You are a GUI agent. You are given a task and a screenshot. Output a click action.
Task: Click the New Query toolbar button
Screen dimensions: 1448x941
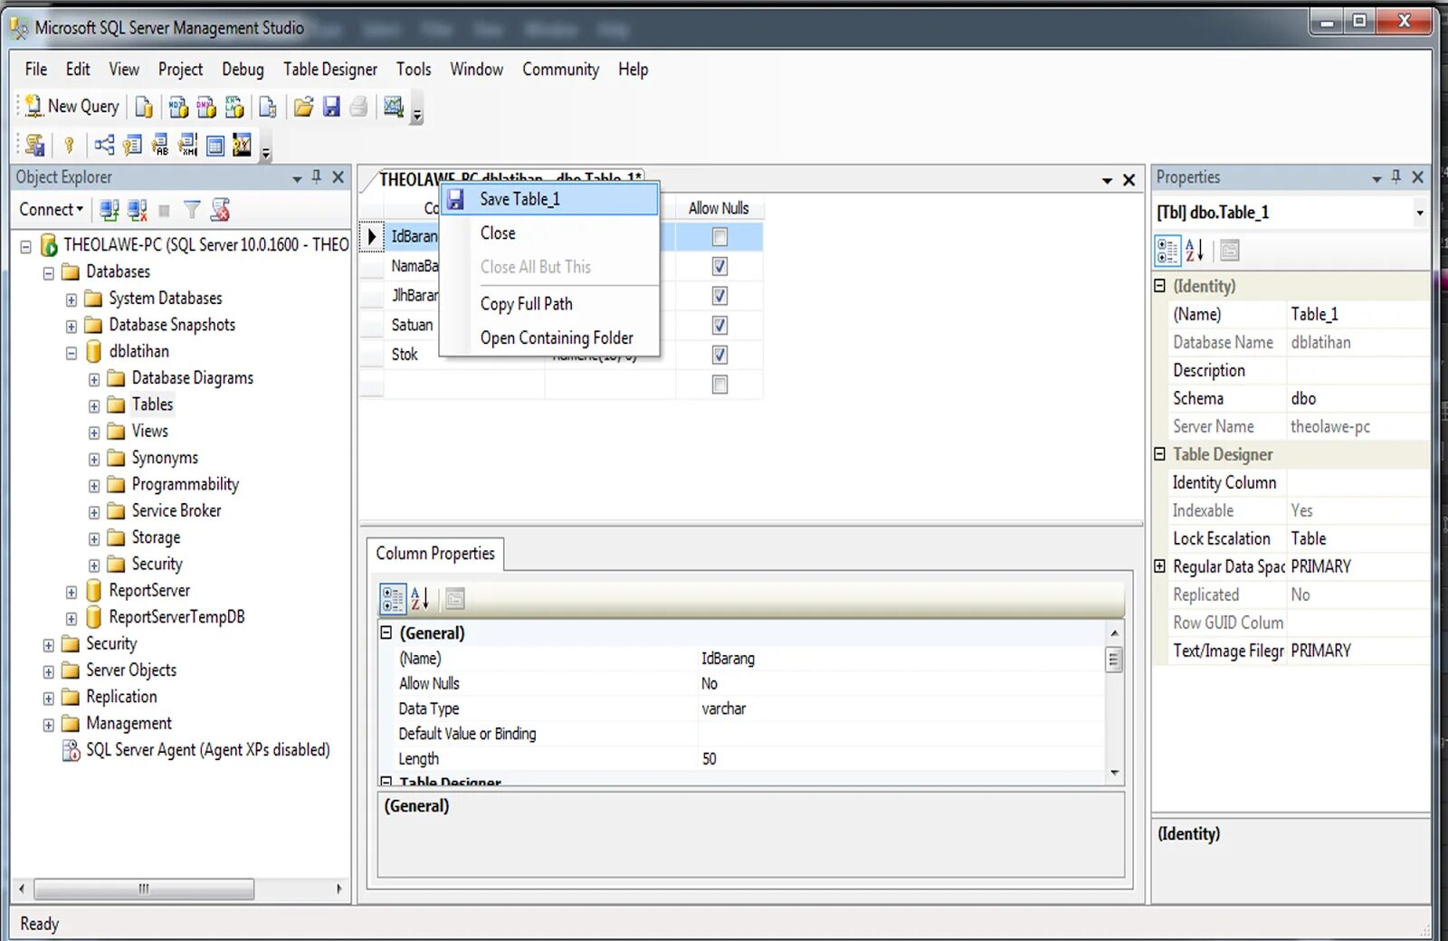(x=72, y=107)
